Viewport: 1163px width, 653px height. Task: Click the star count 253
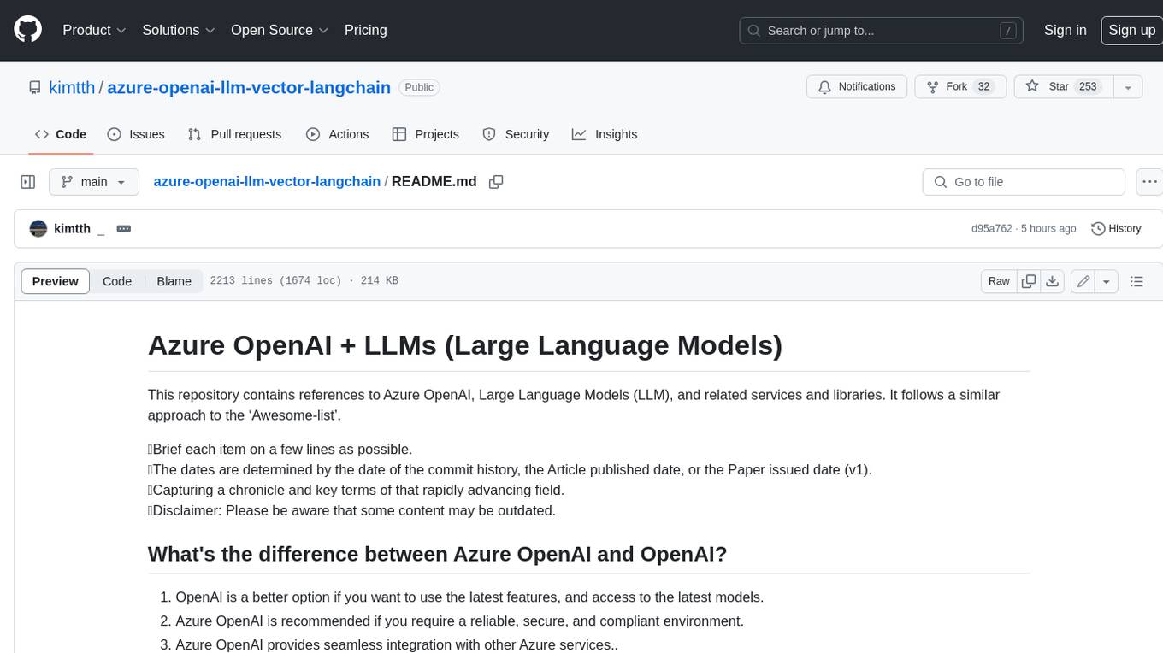(x=1088, y=86)
